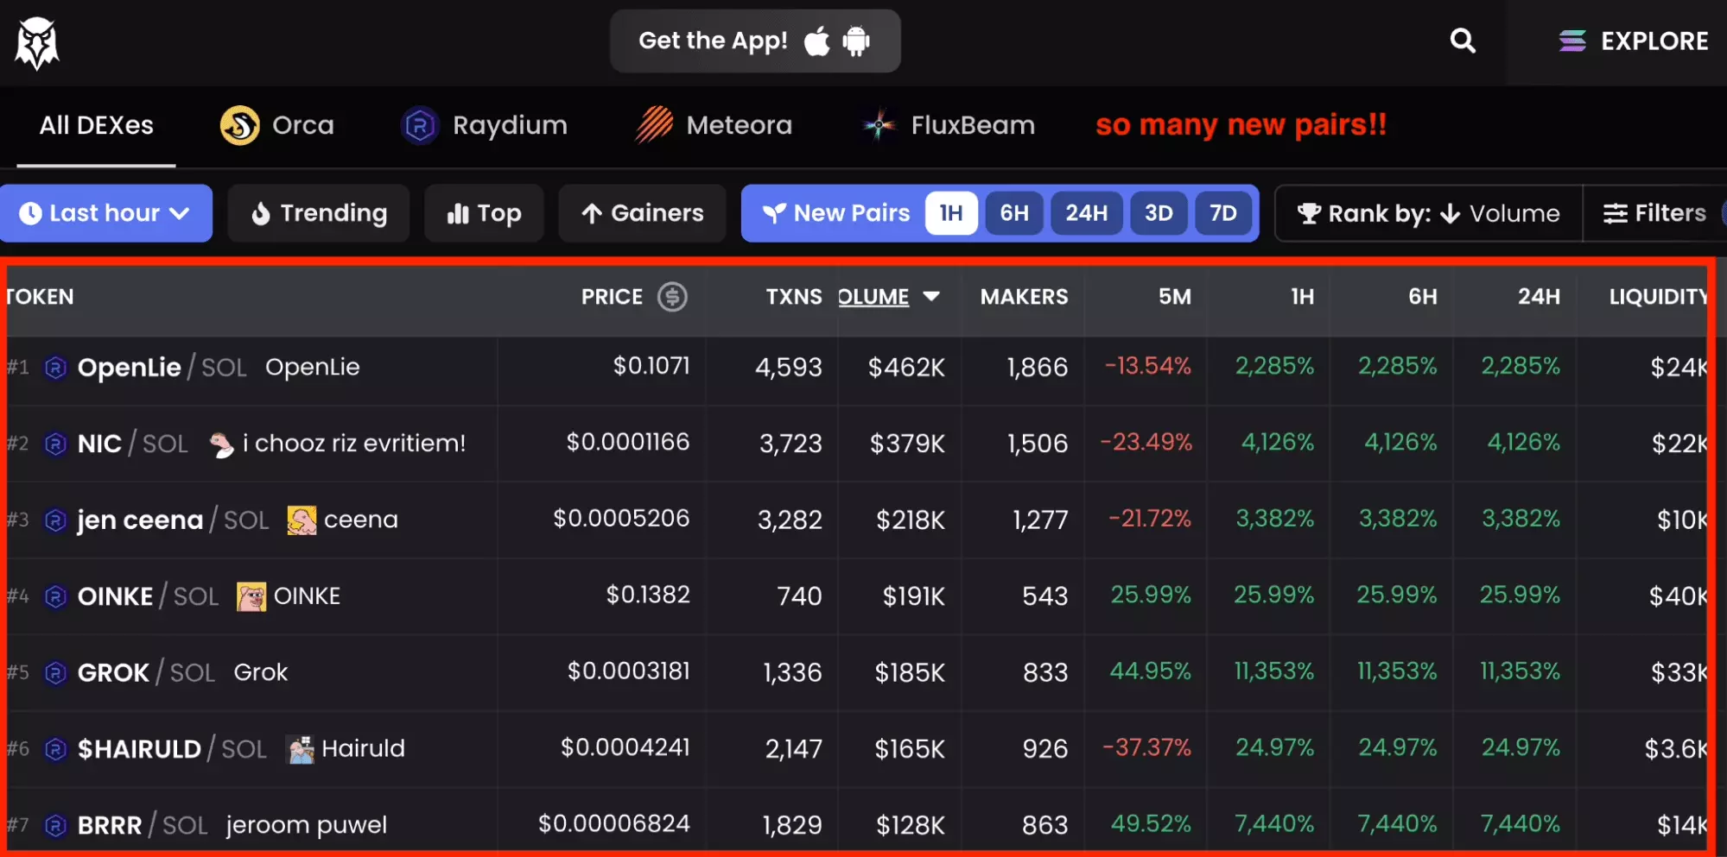This screenshot has height=857, width=1727.
Task: Click Raydium icon in GROK row
Action: [55, 672]
